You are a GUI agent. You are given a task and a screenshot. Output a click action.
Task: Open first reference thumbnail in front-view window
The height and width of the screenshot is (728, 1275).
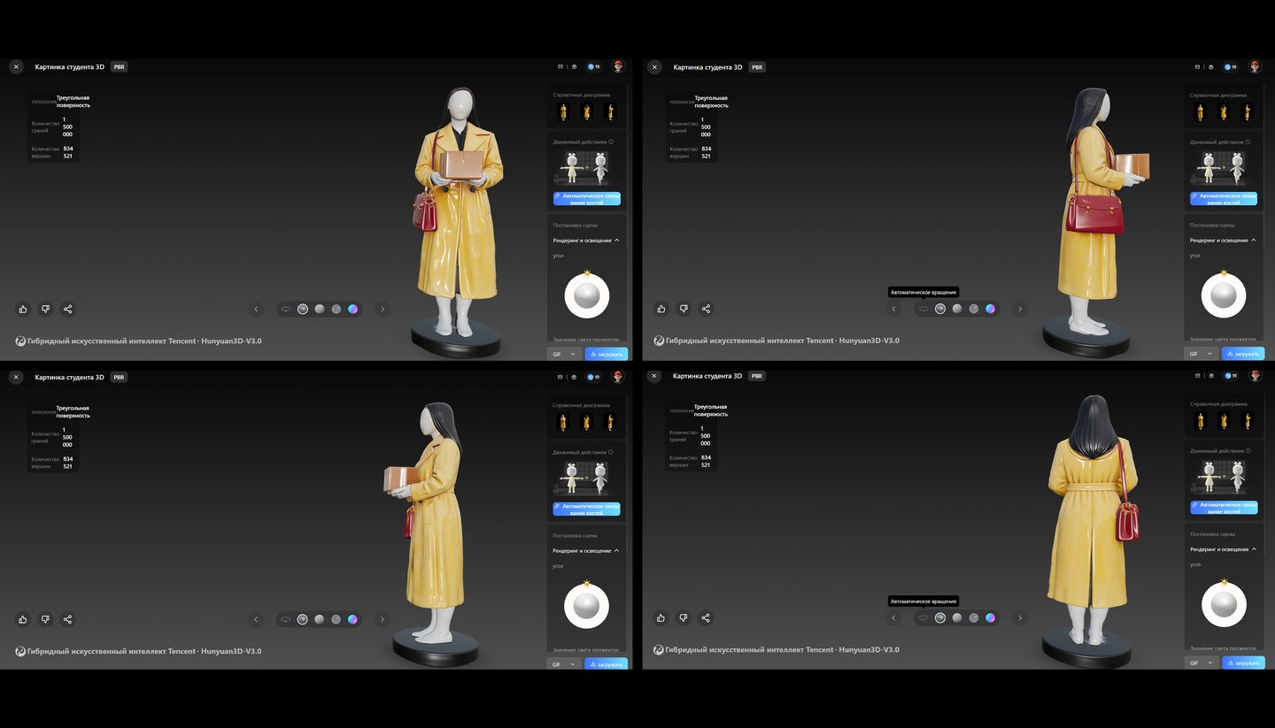563,112
